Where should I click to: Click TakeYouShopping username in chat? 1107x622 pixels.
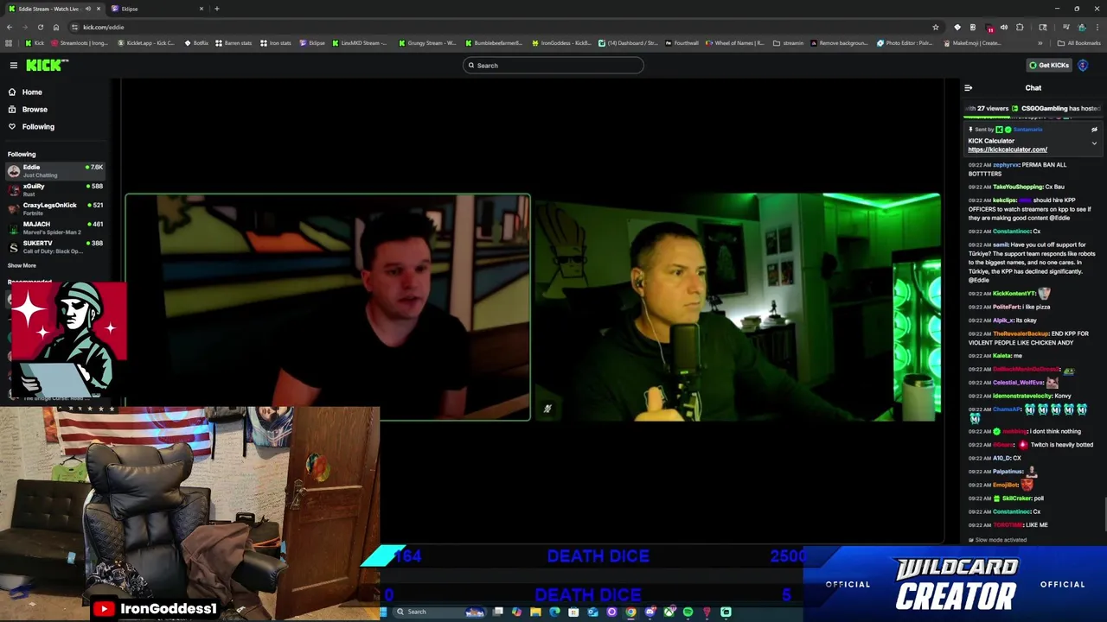(1018, 187)
